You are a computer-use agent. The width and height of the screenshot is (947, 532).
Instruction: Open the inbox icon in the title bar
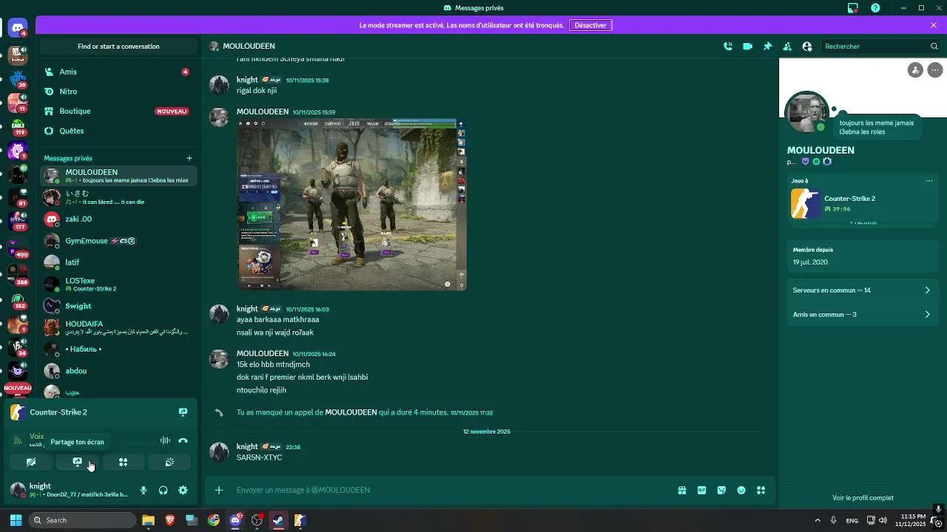[x=853, y=8]
